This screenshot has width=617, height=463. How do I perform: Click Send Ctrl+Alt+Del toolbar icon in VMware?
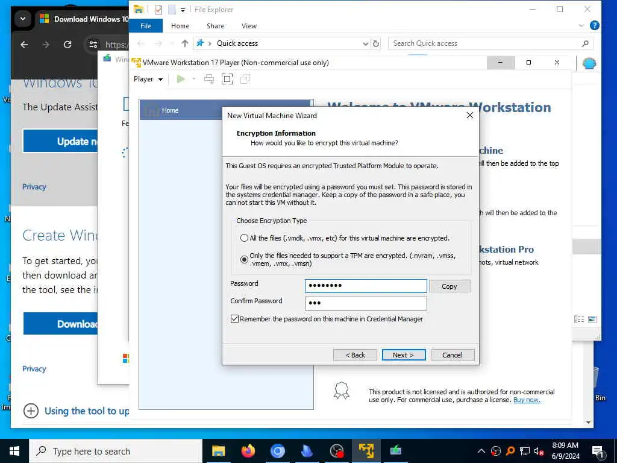(209, 79)
